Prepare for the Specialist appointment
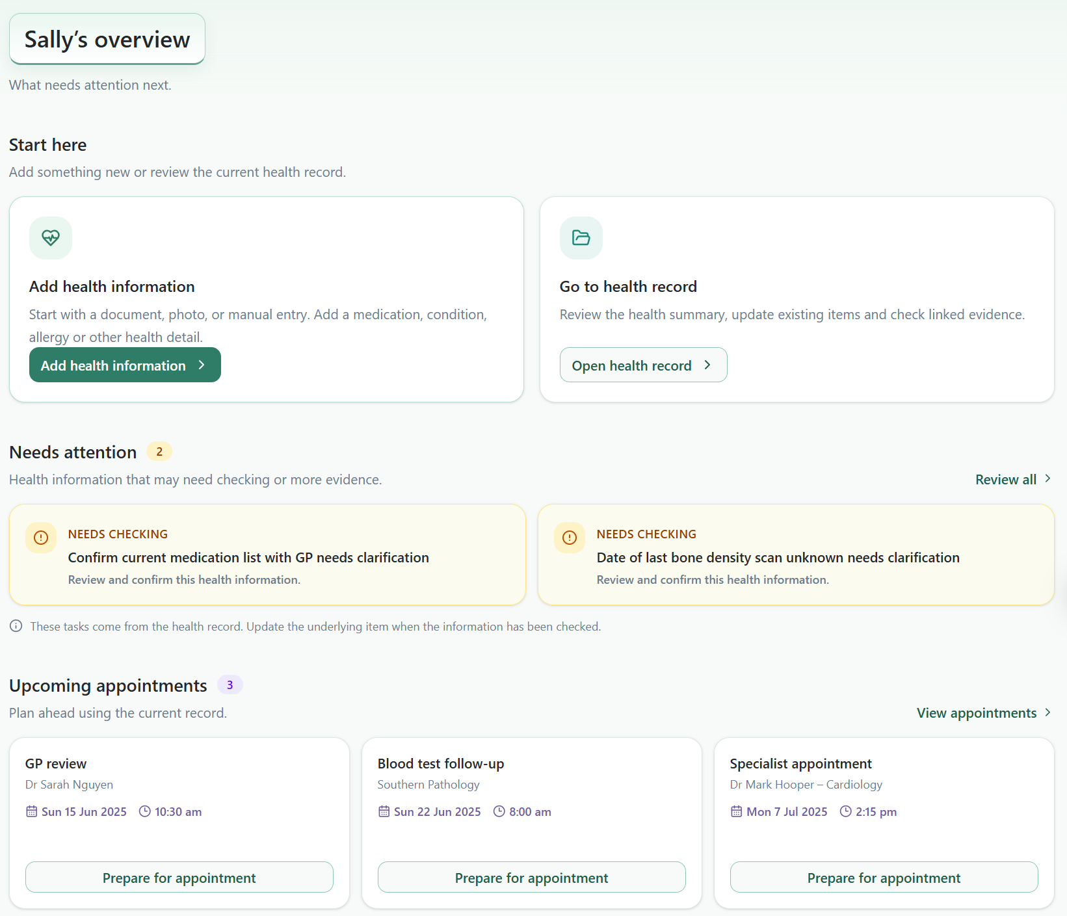This screenshot has width=1067, height=916. [884, 878]
